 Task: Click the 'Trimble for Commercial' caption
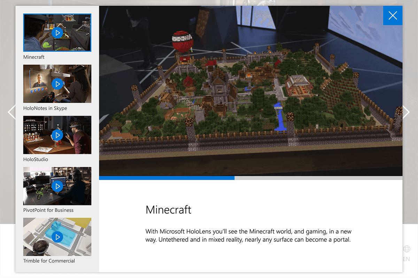click(49, 261)
